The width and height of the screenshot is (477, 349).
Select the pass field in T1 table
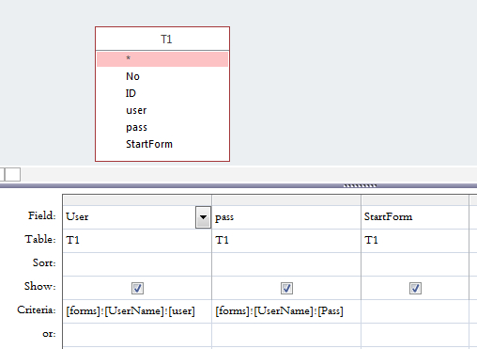[162, 127]
